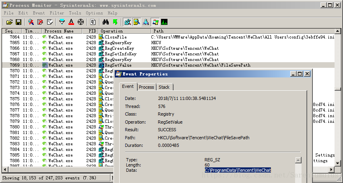Screen dimensions: 343x183
Task: Click the Date value 2018/7/11
Action: pos(187,98)
